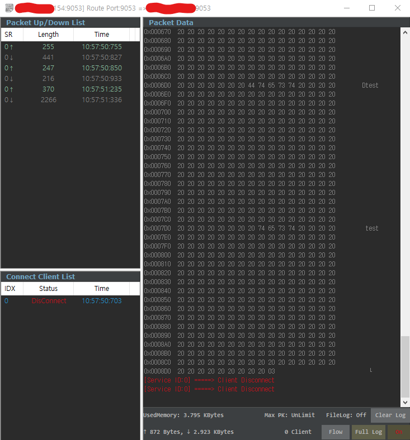Minimize the packet monitor window
410x440 pixels.
tap(347, 8)
